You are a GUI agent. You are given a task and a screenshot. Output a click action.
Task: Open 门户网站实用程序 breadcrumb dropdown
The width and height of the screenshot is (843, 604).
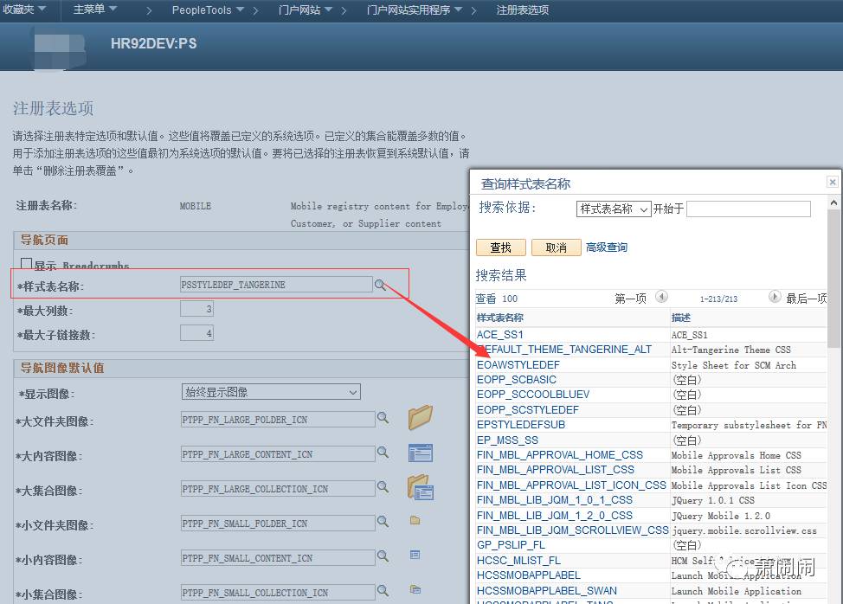(415, 10)
